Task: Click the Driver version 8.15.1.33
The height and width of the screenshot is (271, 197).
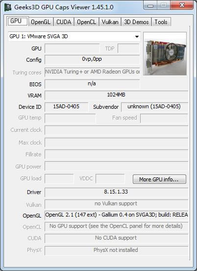Action: (x=116, y=192)
